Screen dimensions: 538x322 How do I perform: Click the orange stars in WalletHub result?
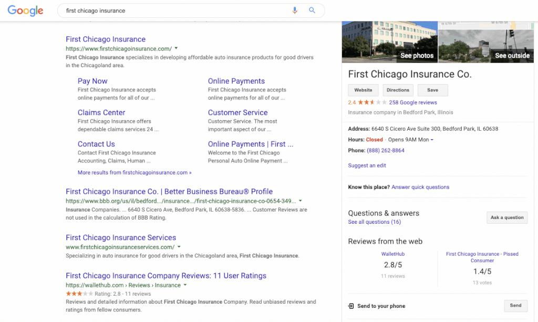[79, 294]
